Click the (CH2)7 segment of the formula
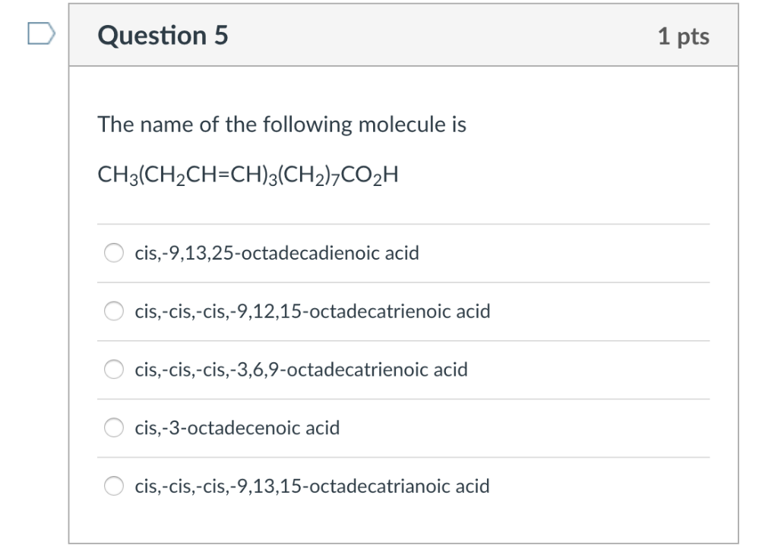This screenshot has height=558, width=778. pyautogui.click(x=322, y=176)
